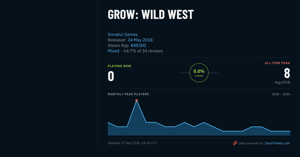Visit the SteamPeaks.com link
300x157 pixels.
277,143
